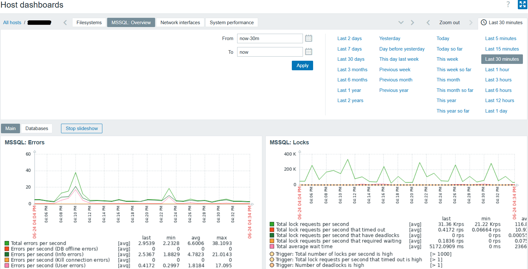Click the help question mark icon
This screenshot has height=269, width=528.
(x=508, y=4)
